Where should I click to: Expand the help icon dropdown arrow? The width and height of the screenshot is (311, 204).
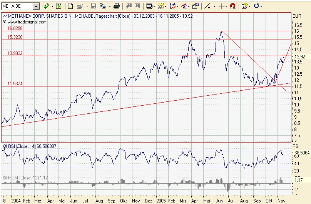pyautogui.click(x=249, y=7)
